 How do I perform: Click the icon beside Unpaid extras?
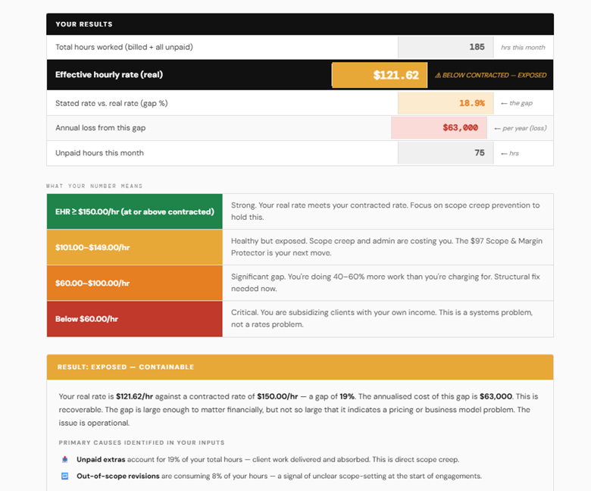pos(64,459)
